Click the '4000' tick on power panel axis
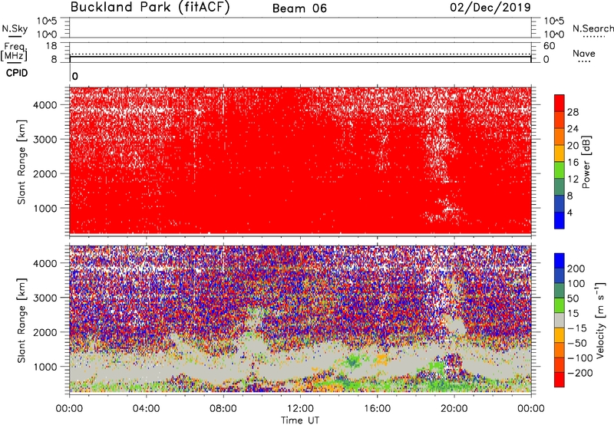The height and width of the screenshot is (425, 614). coord(45,105)
